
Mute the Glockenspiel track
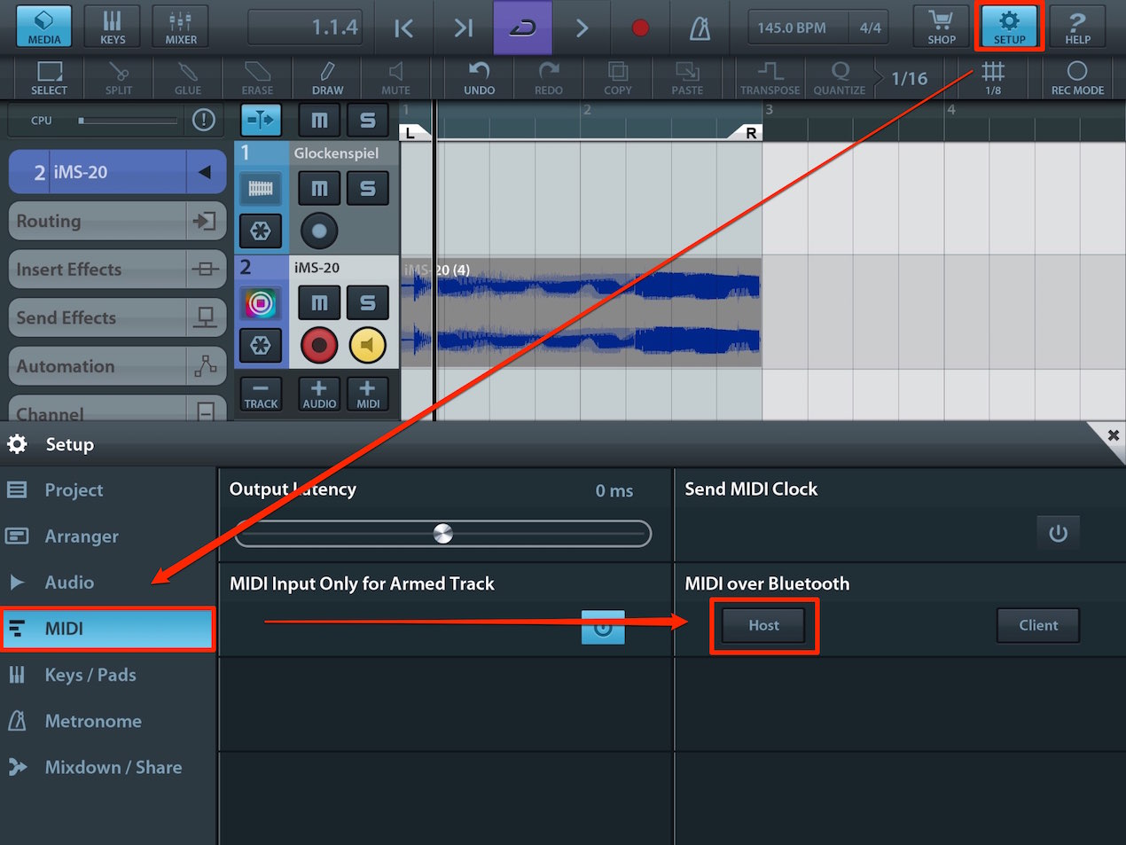point(319,188)
